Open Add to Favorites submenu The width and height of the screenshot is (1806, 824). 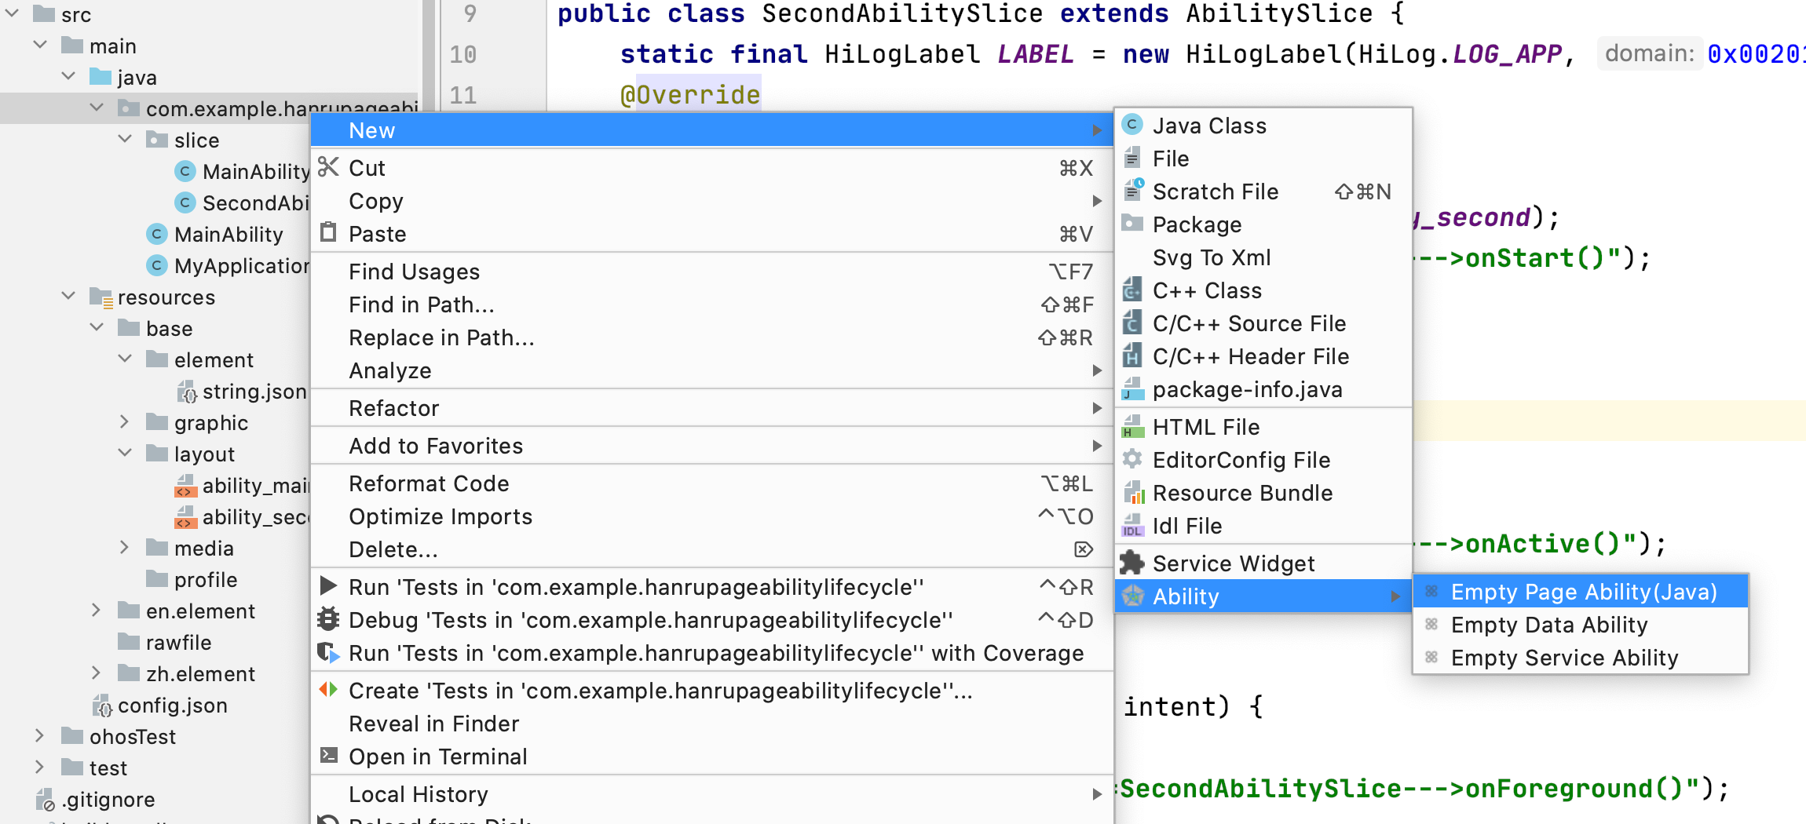tap(712, 446)
